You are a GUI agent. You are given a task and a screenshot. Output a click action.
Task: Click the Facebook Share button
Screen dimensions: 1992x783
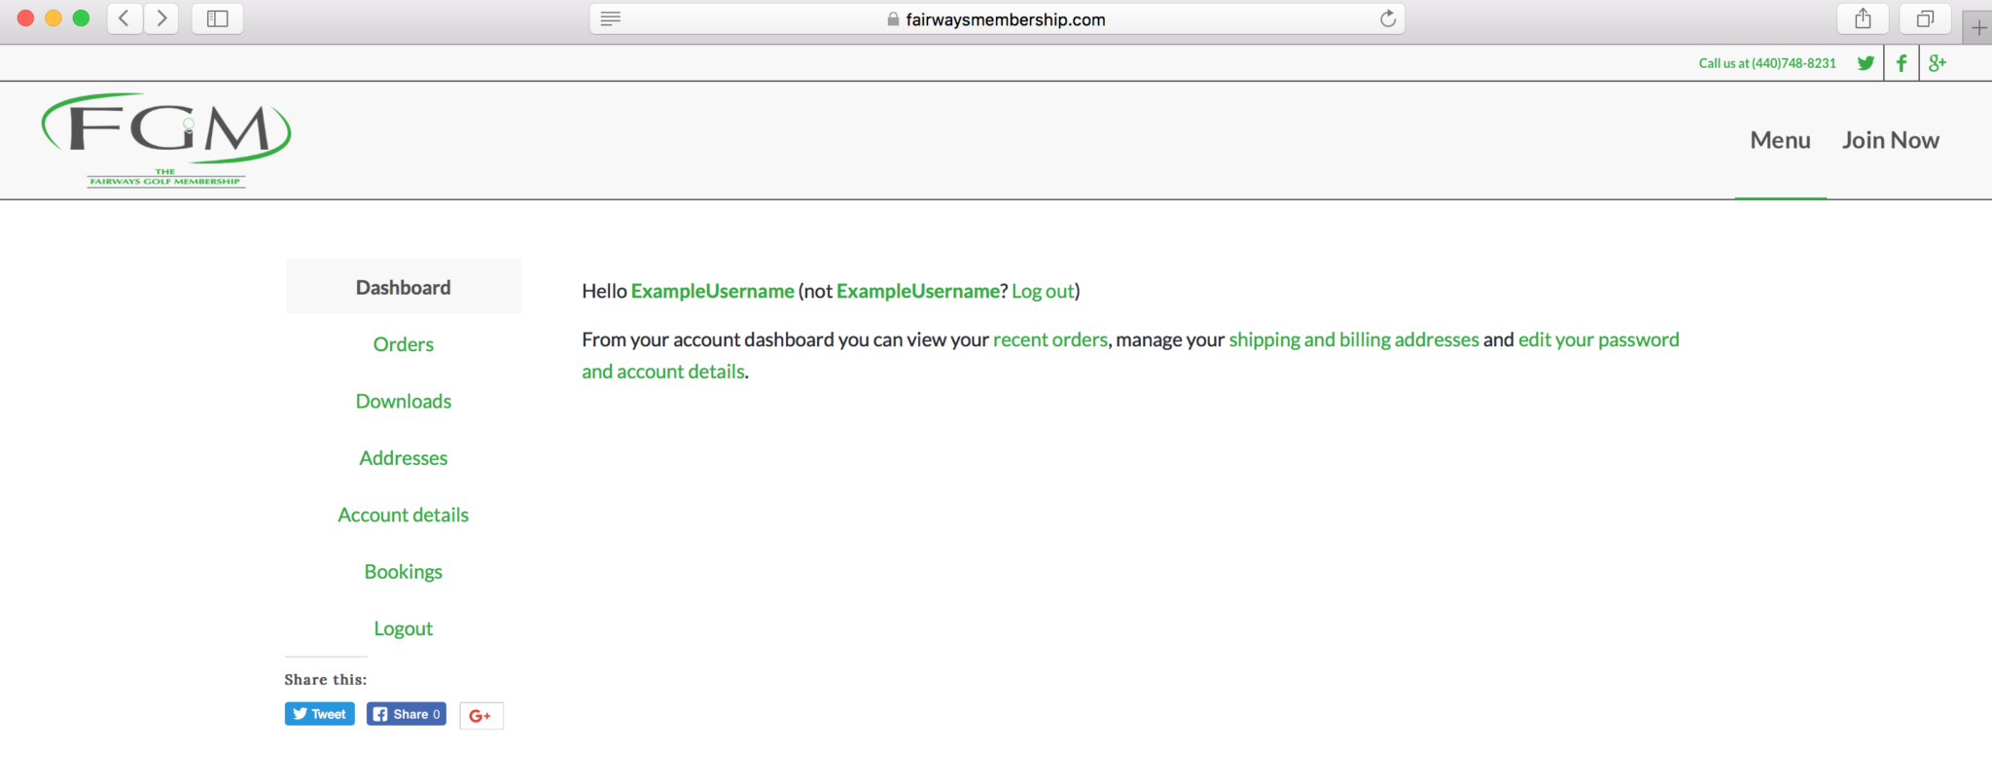[407, 714]
